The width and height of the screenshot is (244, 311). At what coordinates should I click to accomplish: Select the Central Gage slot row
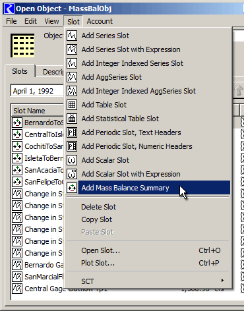[x=38, y=289]
